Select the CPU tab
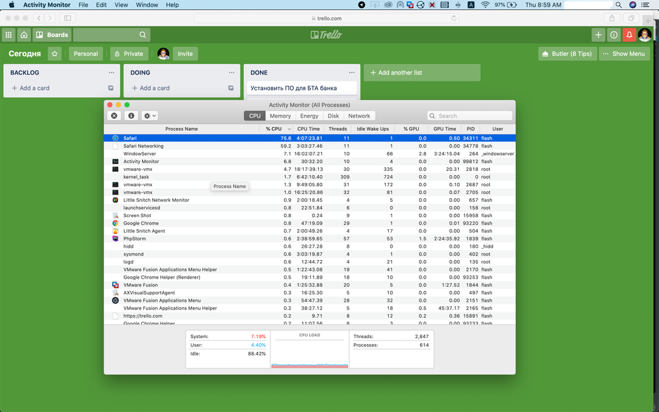The height and width of the screenshot is (412, 659). pos(255,116)
